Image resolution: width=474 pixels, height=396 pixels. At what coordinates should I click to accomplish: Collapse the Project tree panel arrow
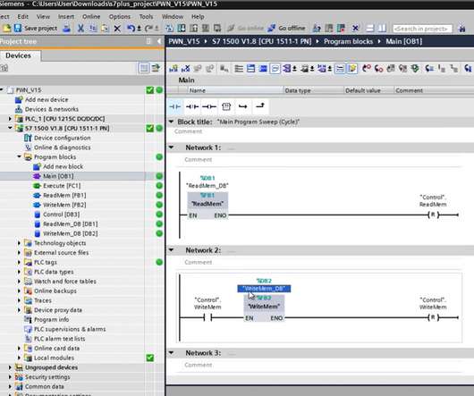pyautogui.click(x=159, y=41)
